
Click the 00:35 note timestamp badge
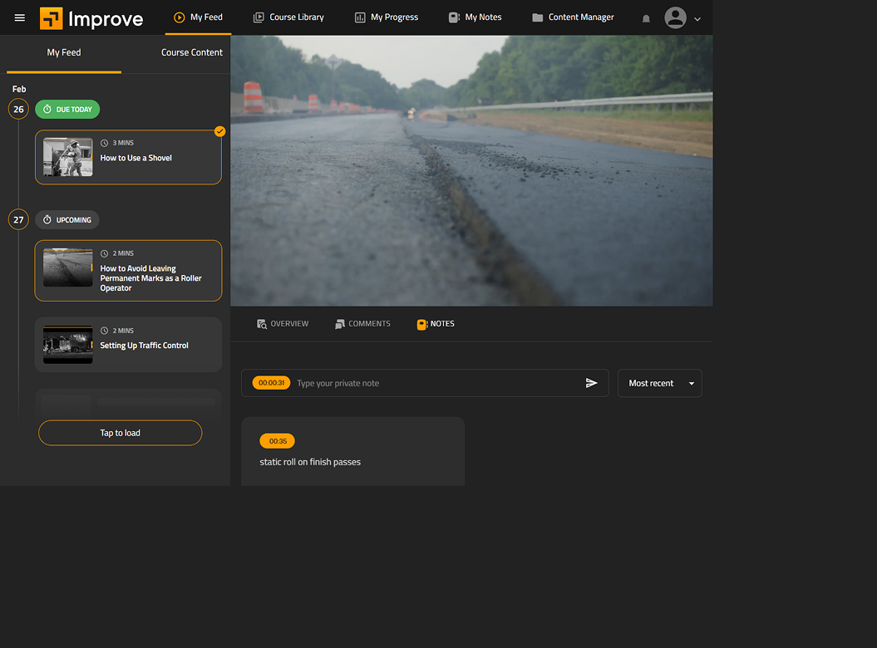click(277, 441)
